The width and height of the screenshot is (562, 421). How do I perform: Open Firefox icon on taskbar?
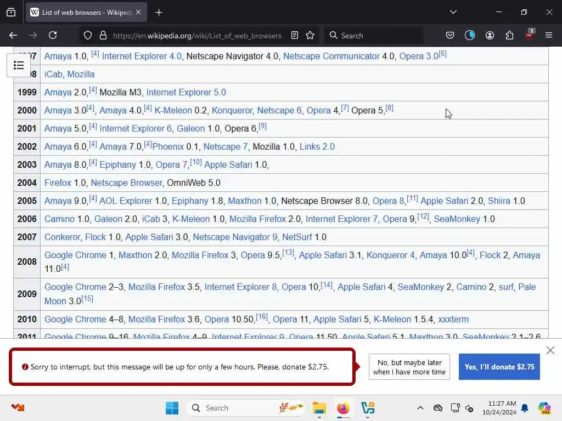click(x=343, y=408)
